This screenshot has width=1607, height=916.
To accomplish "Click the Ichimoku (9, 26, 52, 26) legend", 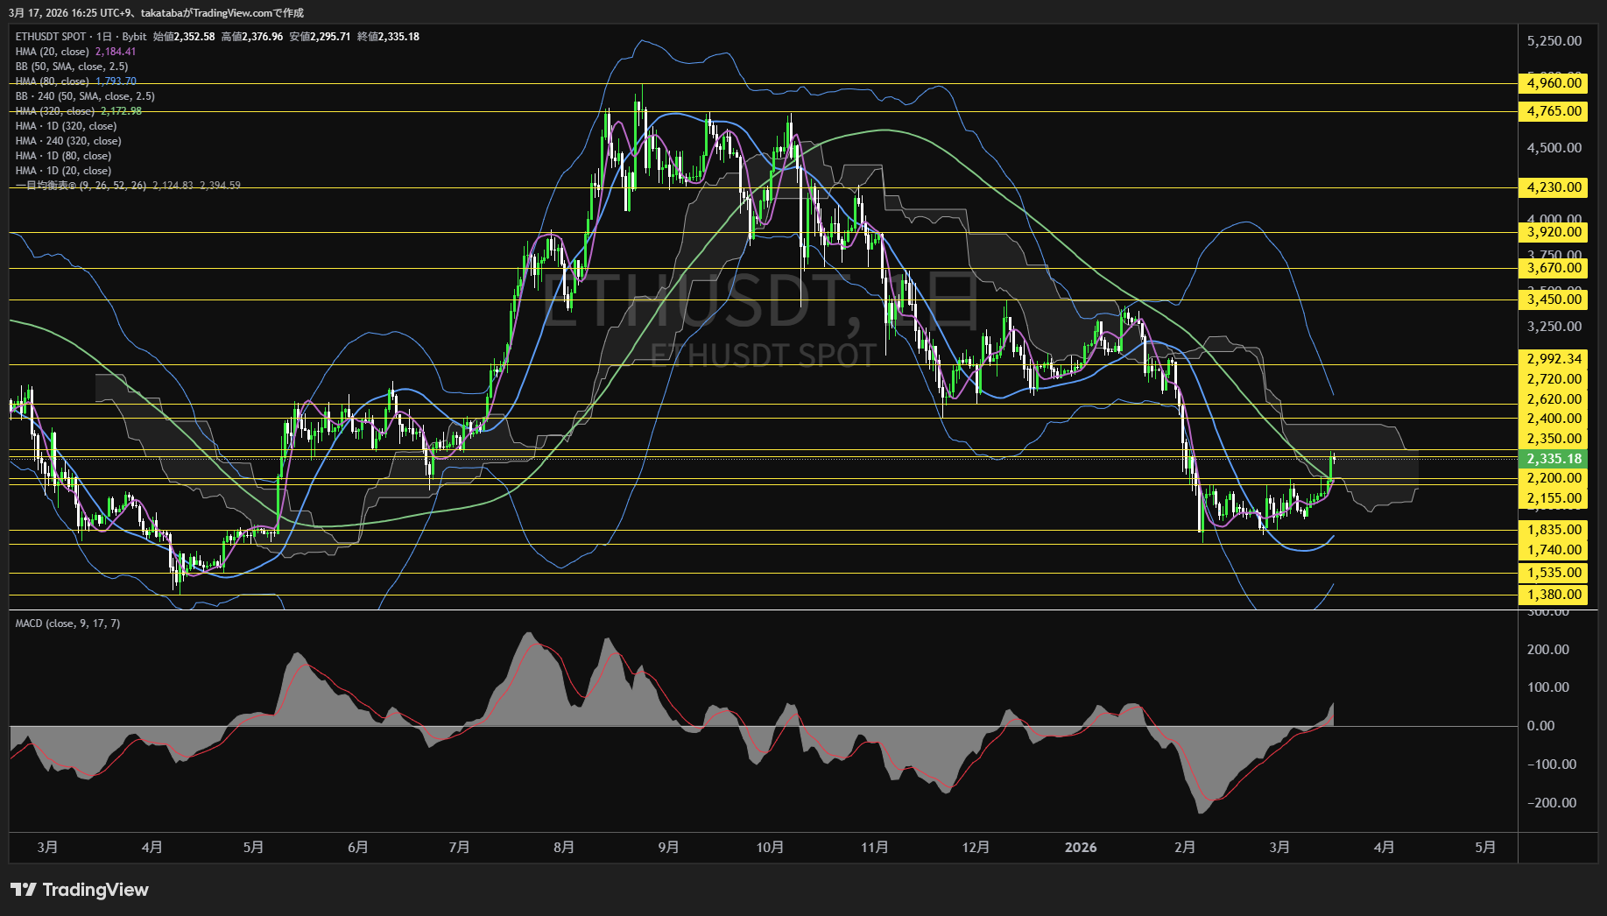I will click(81, 186).
